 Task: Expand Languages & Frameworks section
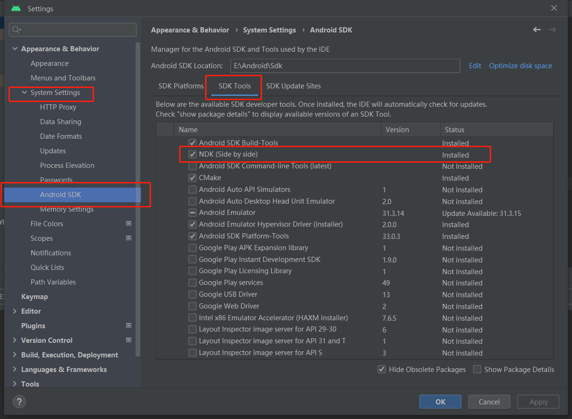pos(15,370)
